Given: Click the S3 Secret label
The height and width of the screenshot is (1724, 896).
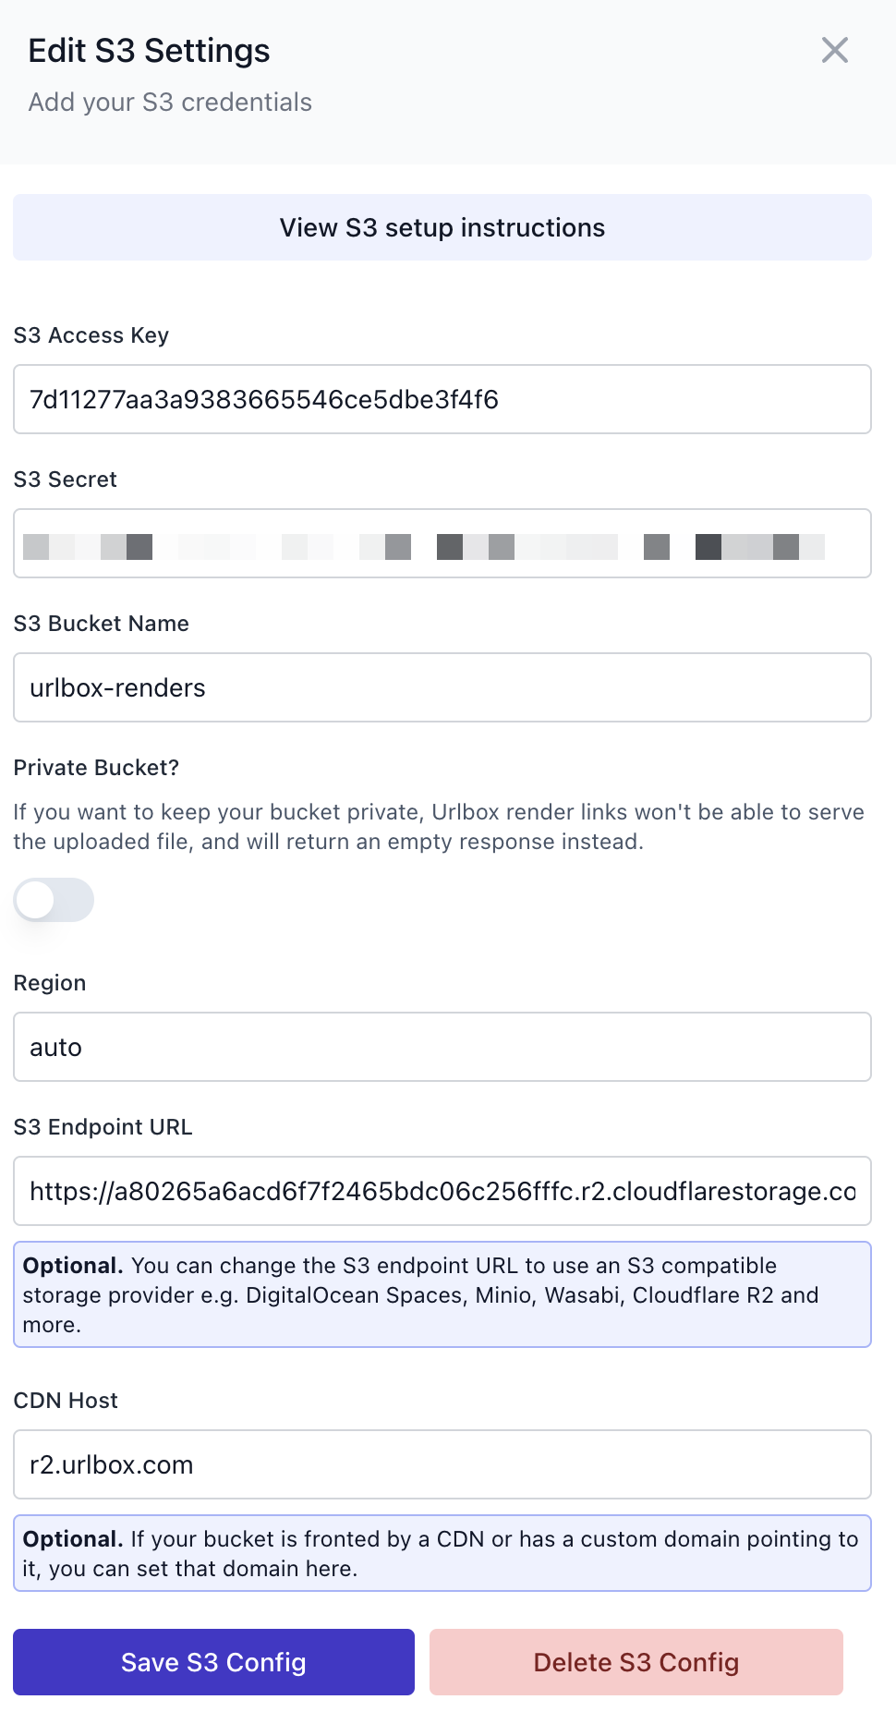Looking at the screenshot, I should point(66,480).
